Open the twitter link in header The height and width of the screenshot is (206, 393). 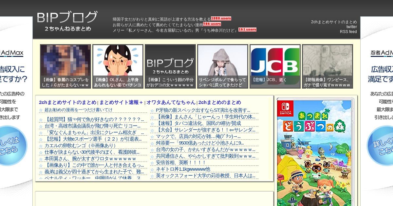point(352,27)
